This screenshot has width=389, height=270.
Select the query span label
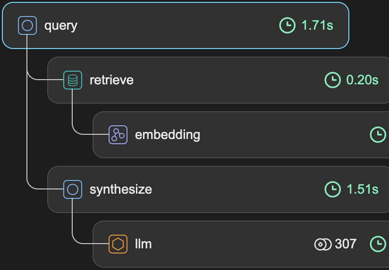(61, 26)
